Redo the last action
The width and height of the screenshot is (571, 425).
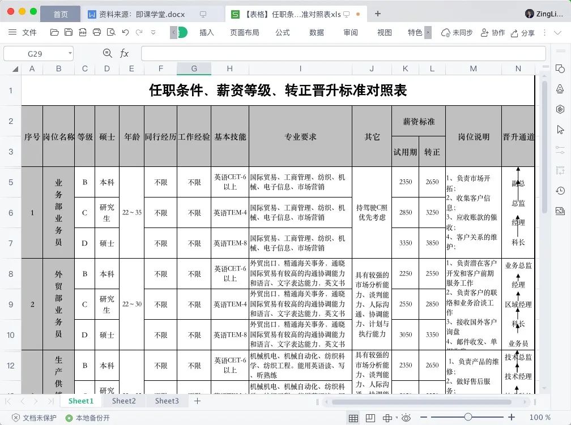click(x=139, y=32)
